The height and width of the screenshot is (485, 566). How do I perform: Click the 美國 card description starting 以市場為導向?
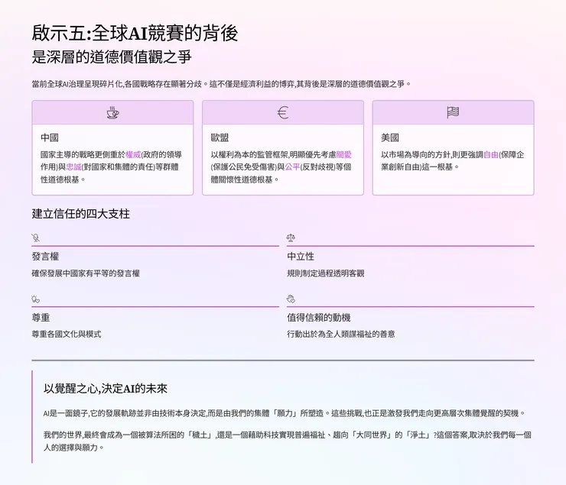(x=452, y=160)
